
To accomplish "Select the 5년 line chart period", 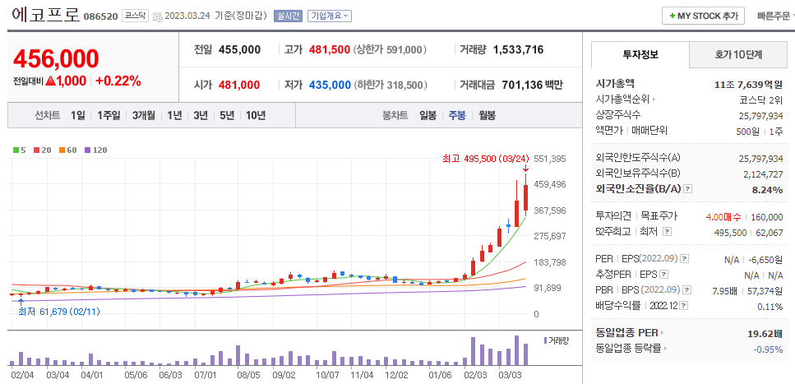I will click(x=227, y=115).
